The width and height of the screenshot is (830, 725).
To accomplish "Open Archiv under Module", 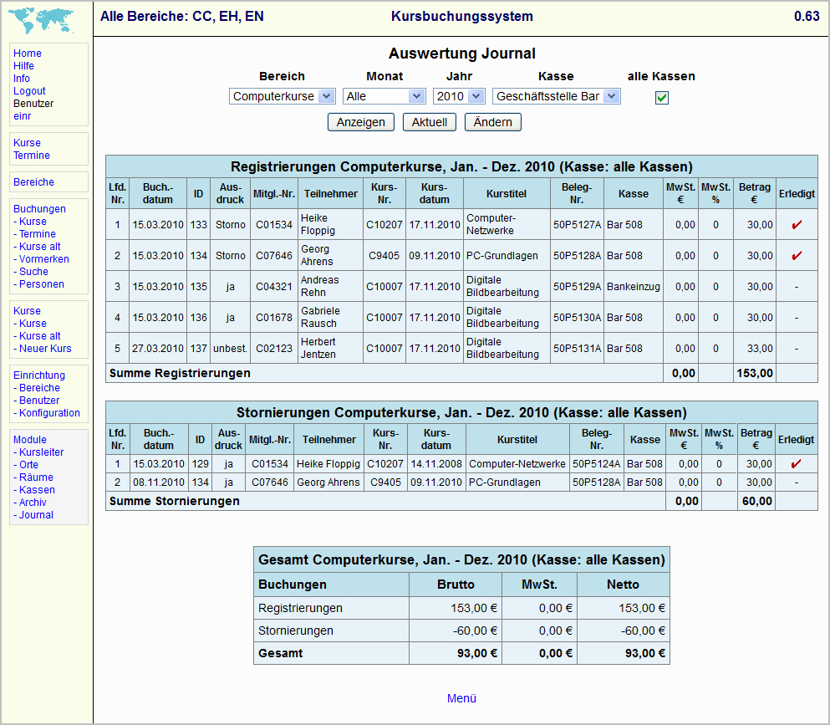I will pos(33,503).
